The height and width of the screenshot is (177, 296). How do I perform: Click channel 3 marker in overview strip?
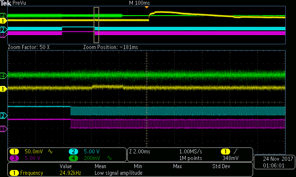coord(3,35)
